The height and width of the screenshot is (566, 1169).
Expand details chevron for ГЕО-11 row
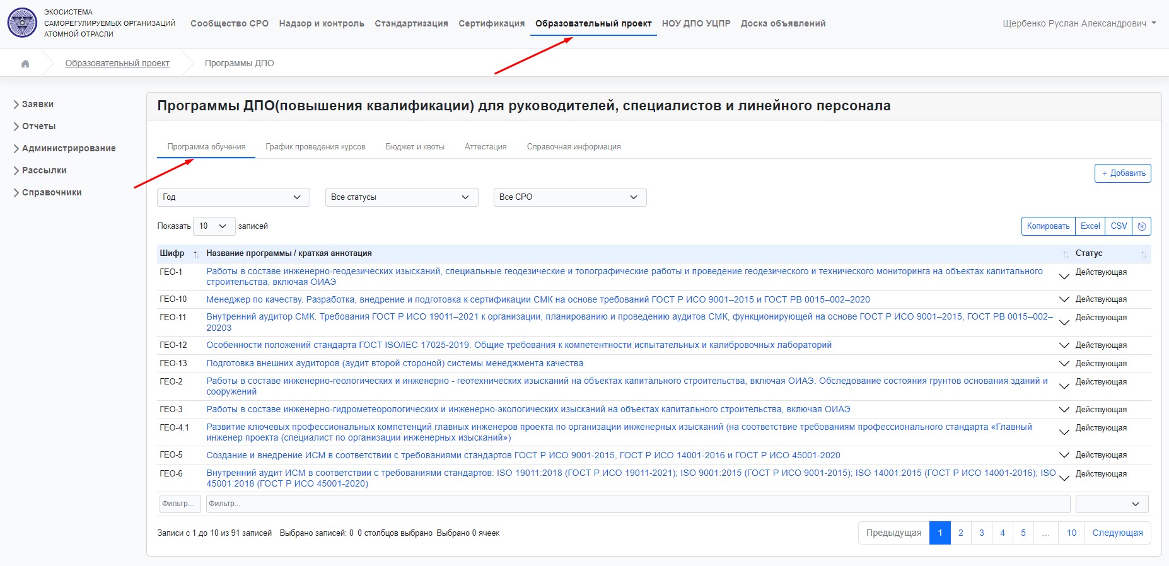(1064, 322)
